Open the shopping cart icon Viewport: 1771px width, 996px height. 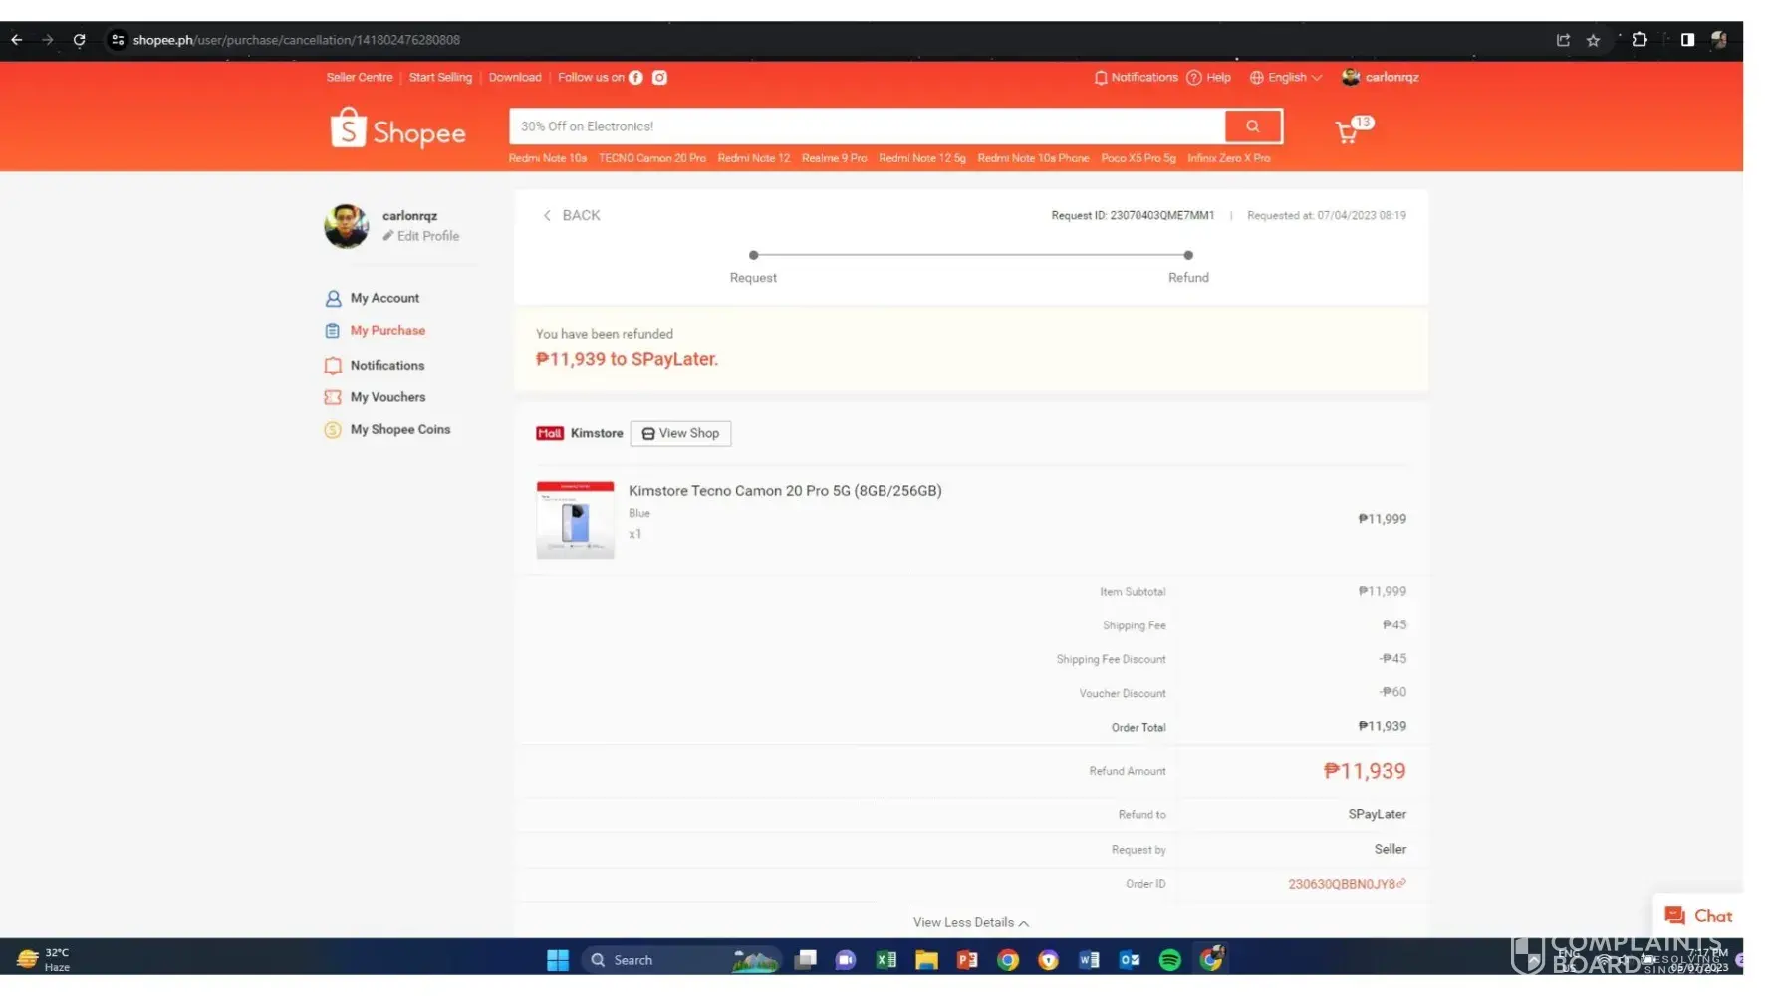[1347, 132]
